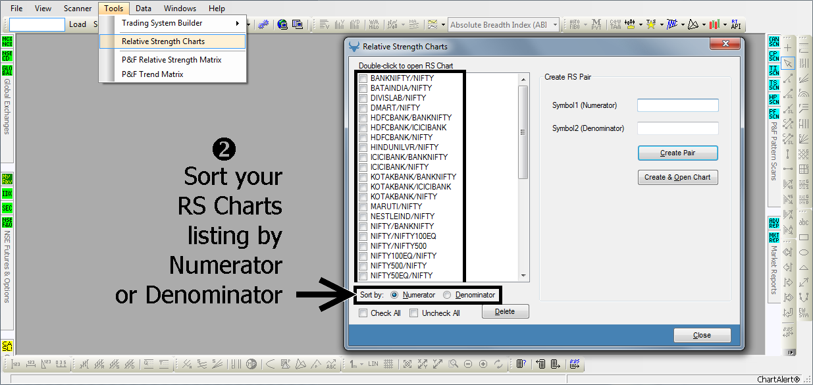Click the Create Pair button
The width and height of the screenshot is (813, 385).
677,153
